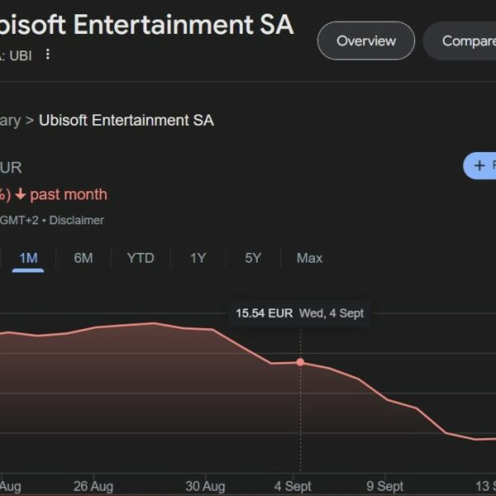This screenshot has height=496, width=496.
Task: Click the 15.54 EUR tooltip value
Action: tap(265, 313)
